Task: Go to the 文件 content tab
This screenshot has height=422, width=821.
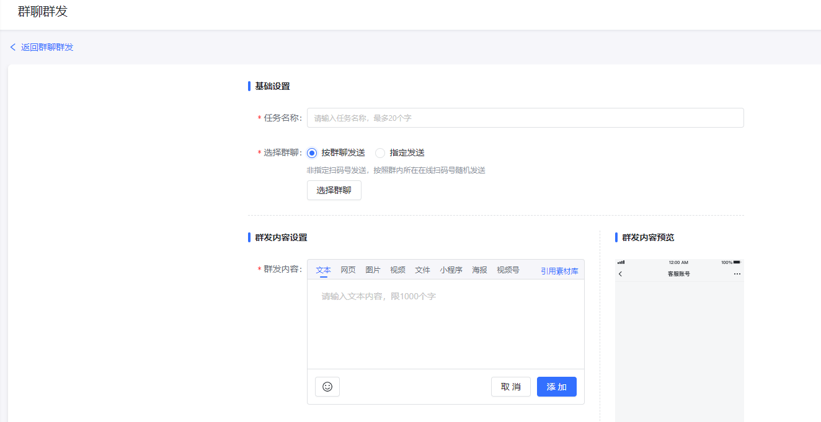Action: 422,270
